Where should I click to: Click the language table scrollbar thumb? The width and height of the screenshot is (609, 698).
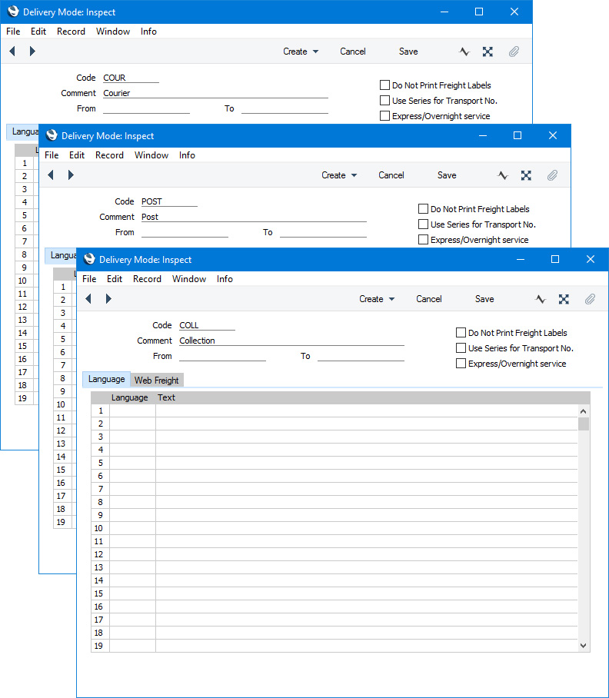[583, 424]
